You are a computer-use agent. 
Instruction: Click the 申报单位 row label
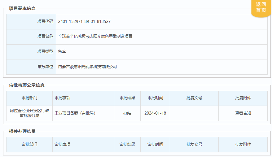[45, 67]
